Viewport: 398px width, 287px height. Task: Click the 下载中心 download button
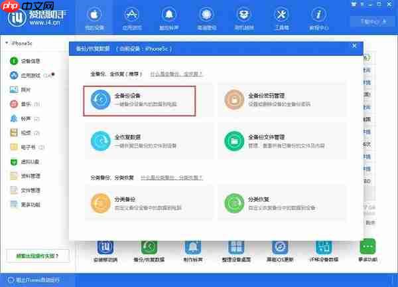click(373, 22)
